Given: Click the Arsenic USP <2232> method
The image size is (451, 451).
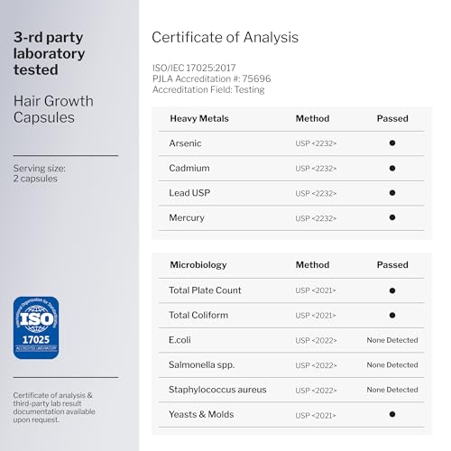Looking at the screenshot, I should coord(316,143).
